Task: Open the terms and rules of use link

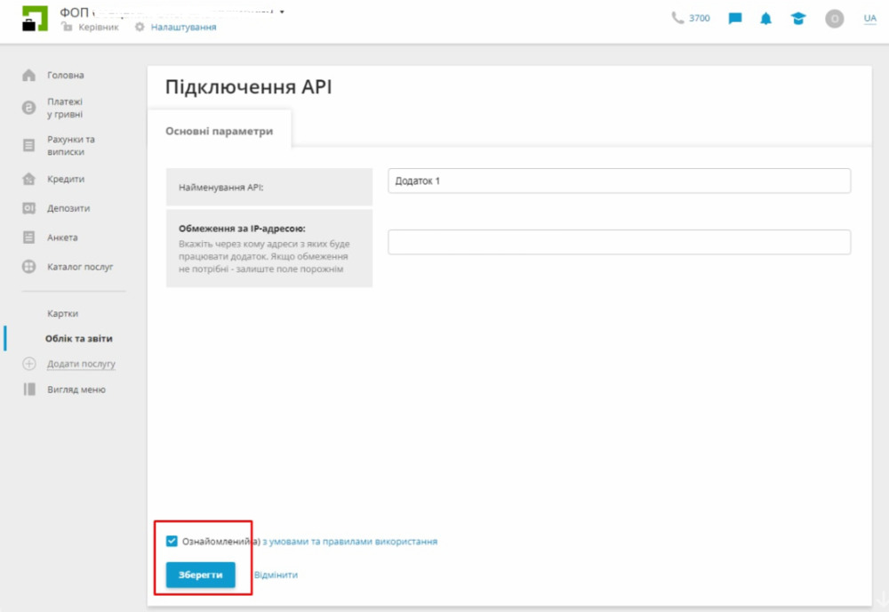Action: coord(349,541)
